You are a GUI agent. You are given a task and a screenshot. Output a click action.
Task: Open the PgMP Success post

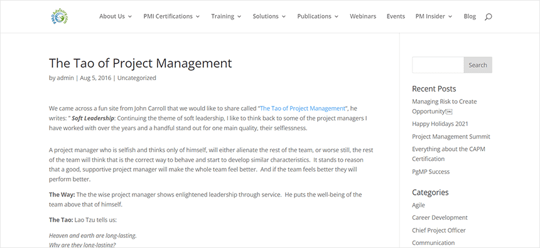(431, 172)
